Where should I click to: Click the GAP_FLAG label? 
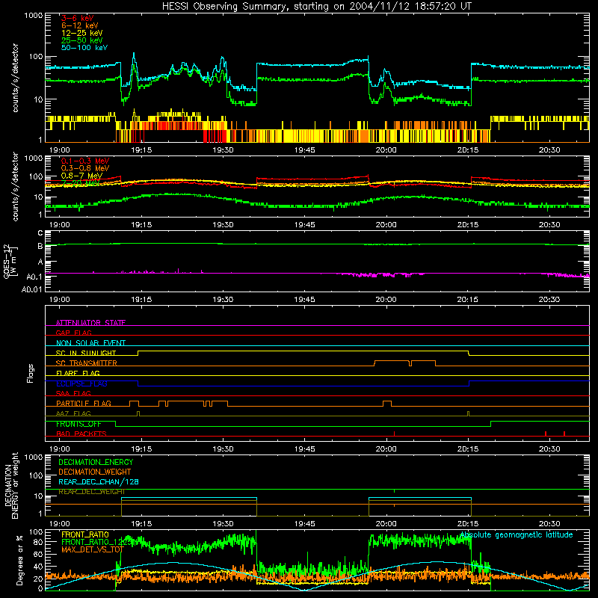pyautogui.click(x=73, y=333)
